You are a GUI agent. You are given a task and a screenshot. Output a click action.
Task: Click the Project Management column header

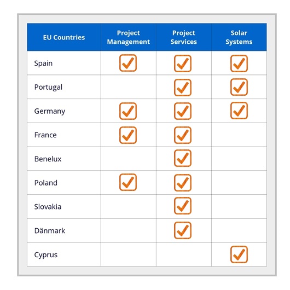(129, 37)
